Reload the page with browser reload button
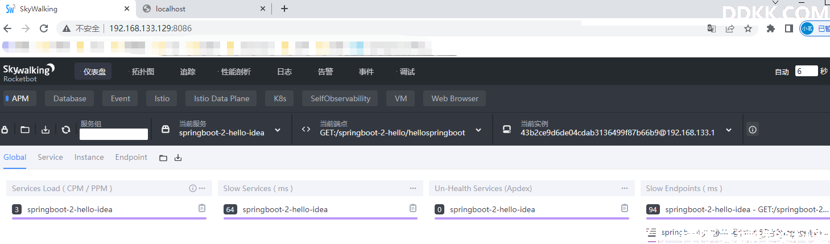The width and height of the screenshot is (830, 244). [44, 28]
